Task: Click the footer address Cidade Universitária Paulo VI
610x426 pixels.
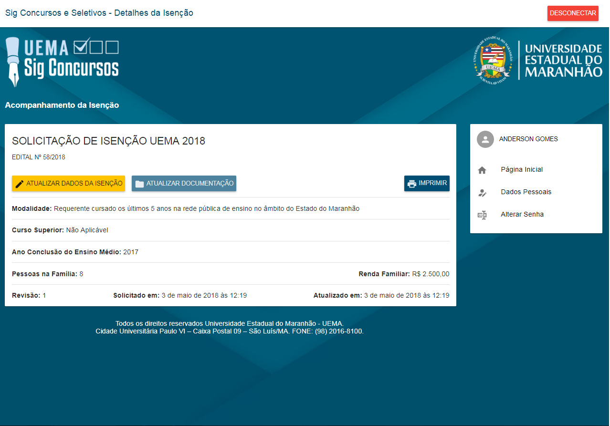Action: pyautogui.click(x=230, y=331)
